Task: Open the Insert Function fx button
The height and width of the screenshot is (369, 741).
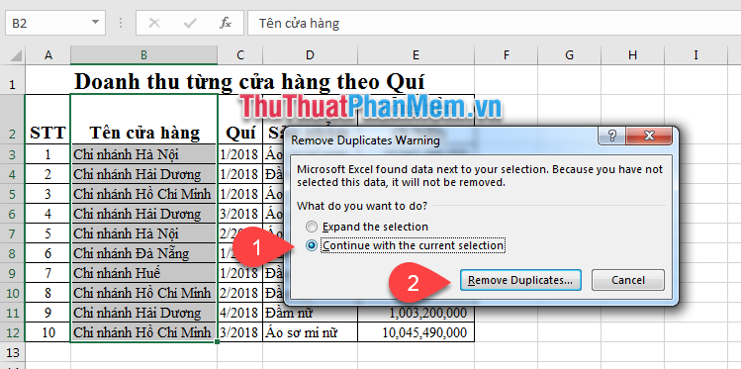Action: tap(226, 23)
